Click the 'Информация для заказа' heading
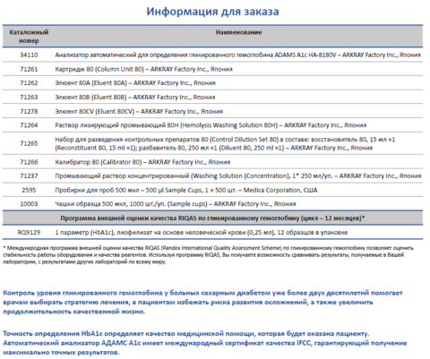The image size is (430, 359). 212,12
